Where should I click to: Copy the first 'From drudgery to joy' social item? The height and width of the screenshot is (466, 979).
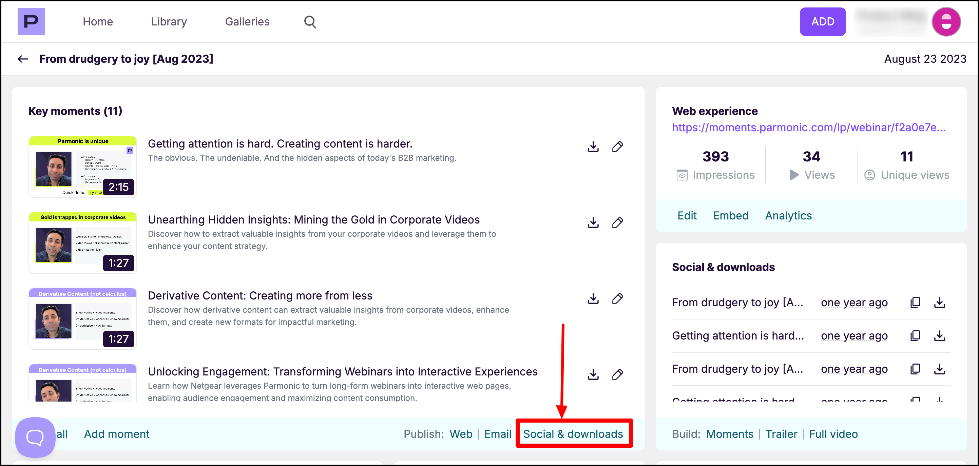click(x=915, y=303)
